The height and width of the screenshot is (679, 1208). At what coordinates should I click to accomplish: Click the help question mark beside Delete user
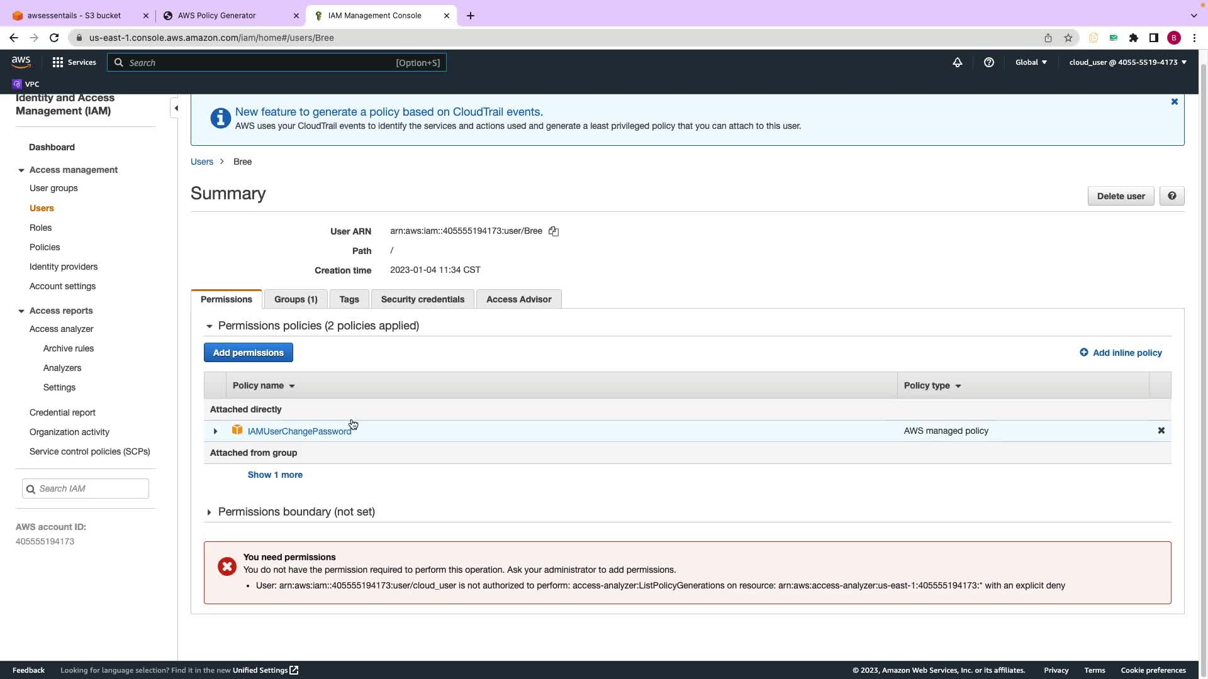tap(1172, 196)
